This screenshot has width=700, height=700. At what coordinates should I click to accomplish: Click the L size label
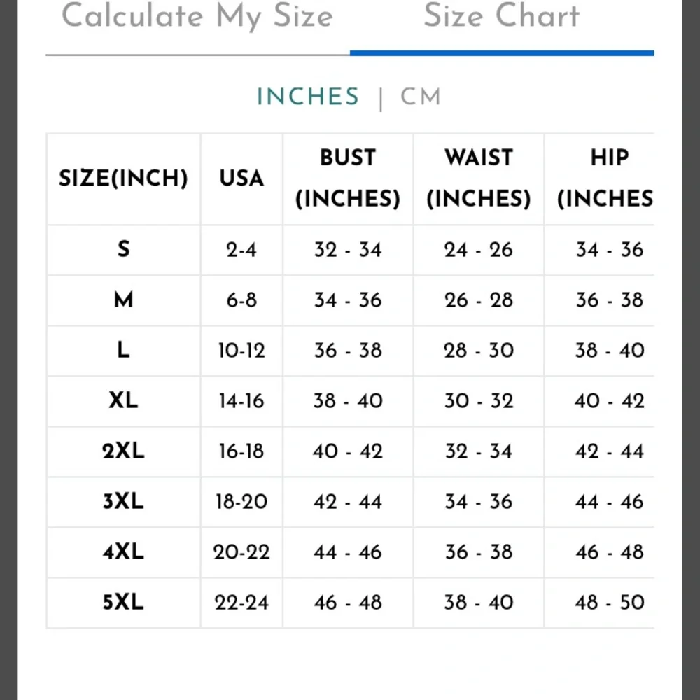[x=123, y=351]
